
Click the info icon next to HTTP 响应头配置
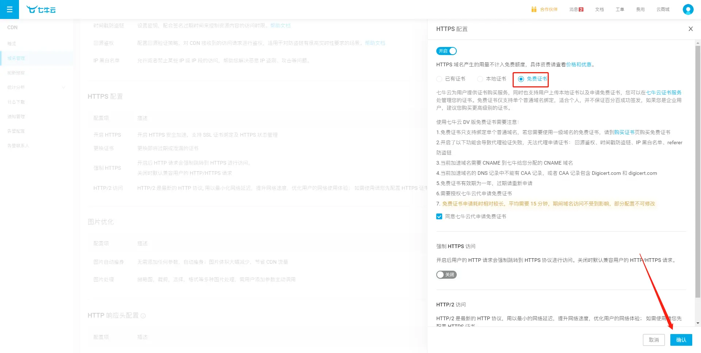[143, 316]
